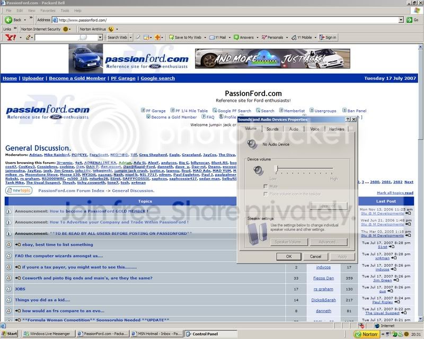
Task: Click the PF Garage icon in forum menu
Action: [x=143, y=110]
